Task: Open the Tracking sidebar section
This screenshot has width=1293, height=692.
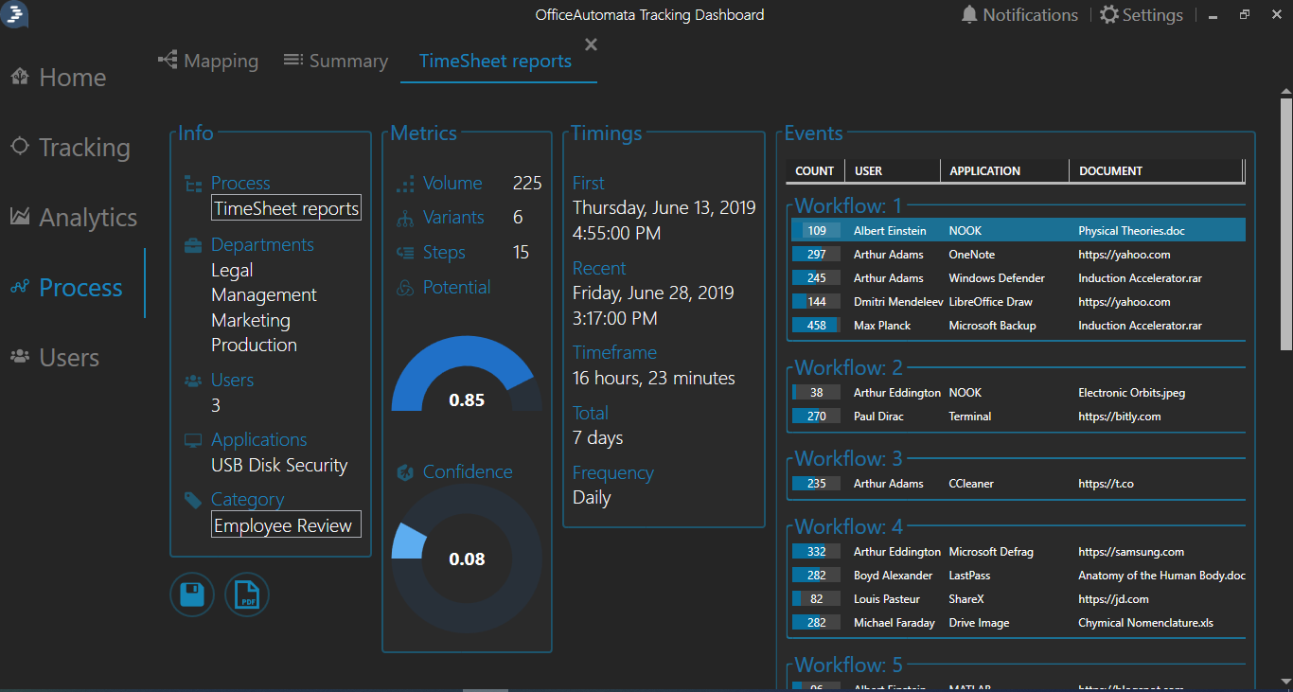Action: (x=70, y=148)
